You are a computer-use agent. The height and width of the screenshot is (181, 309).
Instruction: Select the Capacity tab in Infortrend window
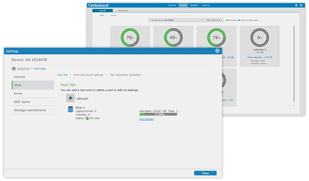102,11
